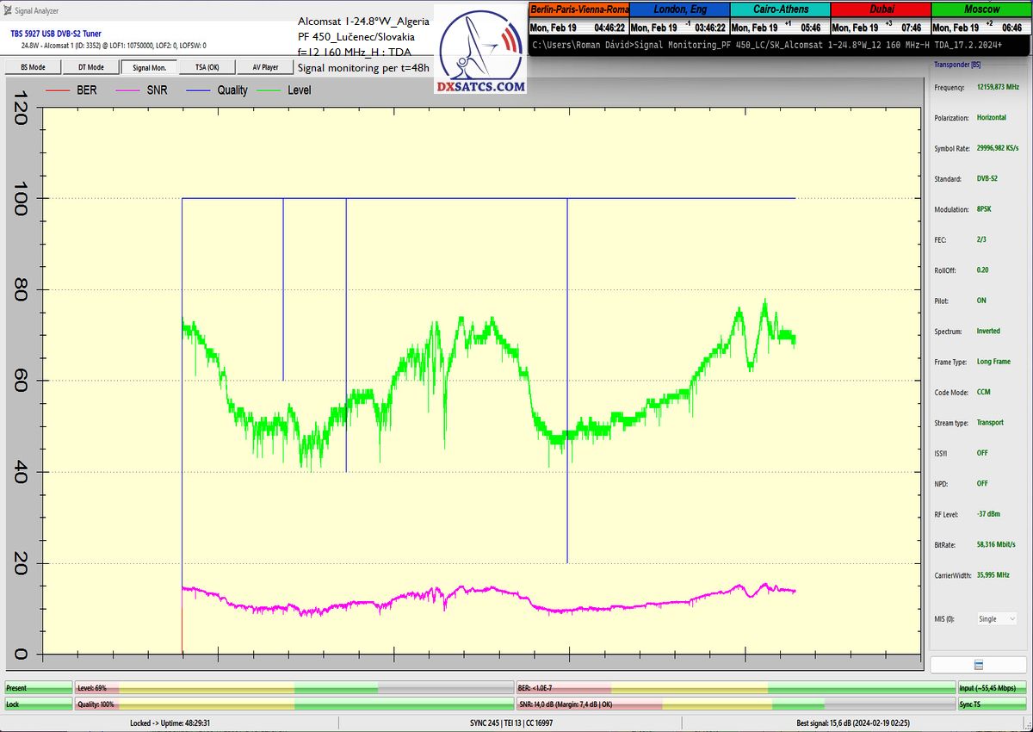The height and width of the screenshot is (732, 1033).
Task: Open the TSA (OK) tab
Action: [x=207, y=67]
